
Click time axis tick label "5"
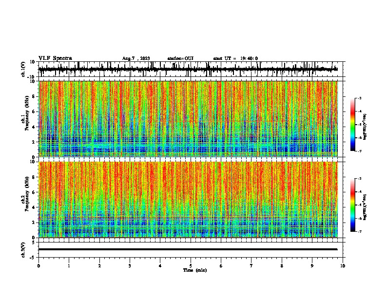[191, 266]
